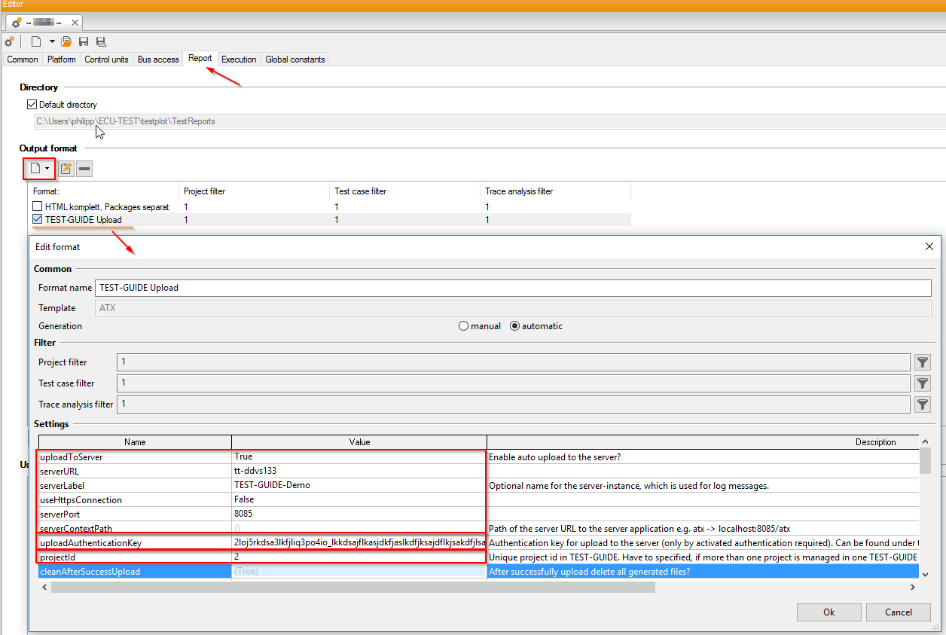Enable the HTML komplett, Packages separat checkbox
This screenshot has width=946, height=635.
[x=38, y=206]
